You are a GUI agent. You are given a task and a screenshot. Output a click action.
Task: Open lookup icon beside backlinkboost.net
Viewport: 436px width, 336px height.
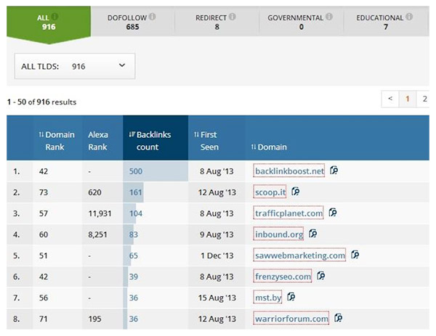334,171
